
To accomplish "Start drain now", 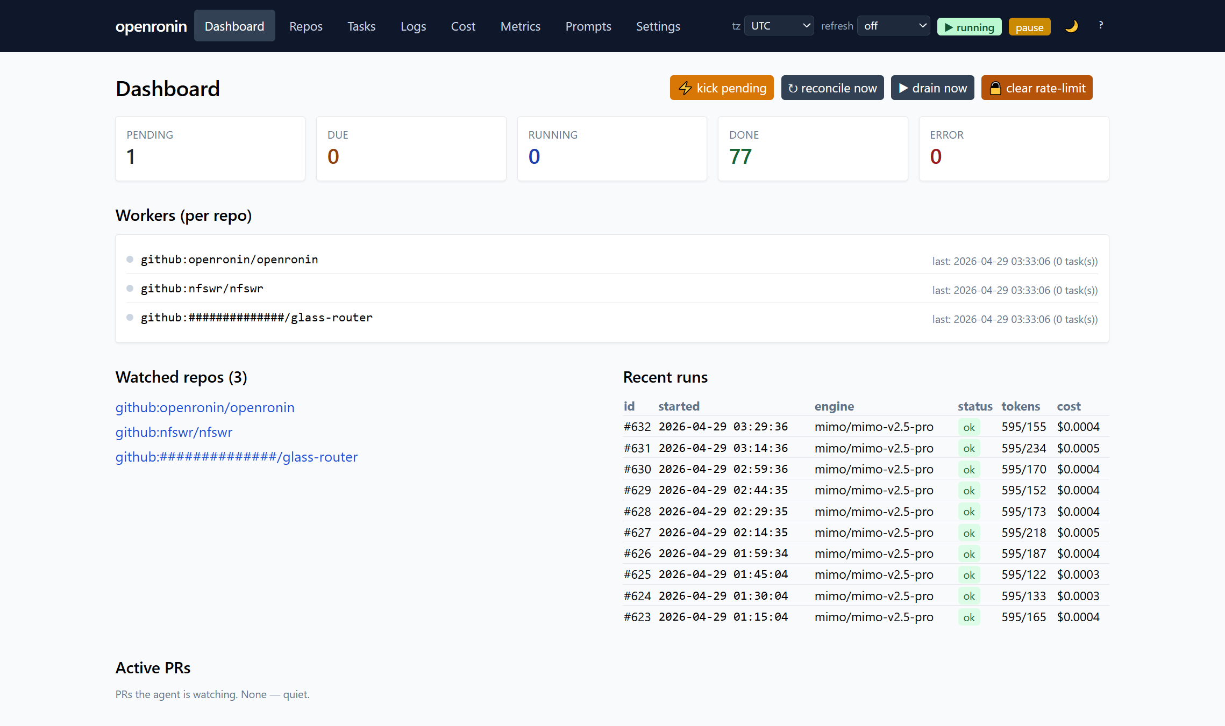I will click(932, 88).
